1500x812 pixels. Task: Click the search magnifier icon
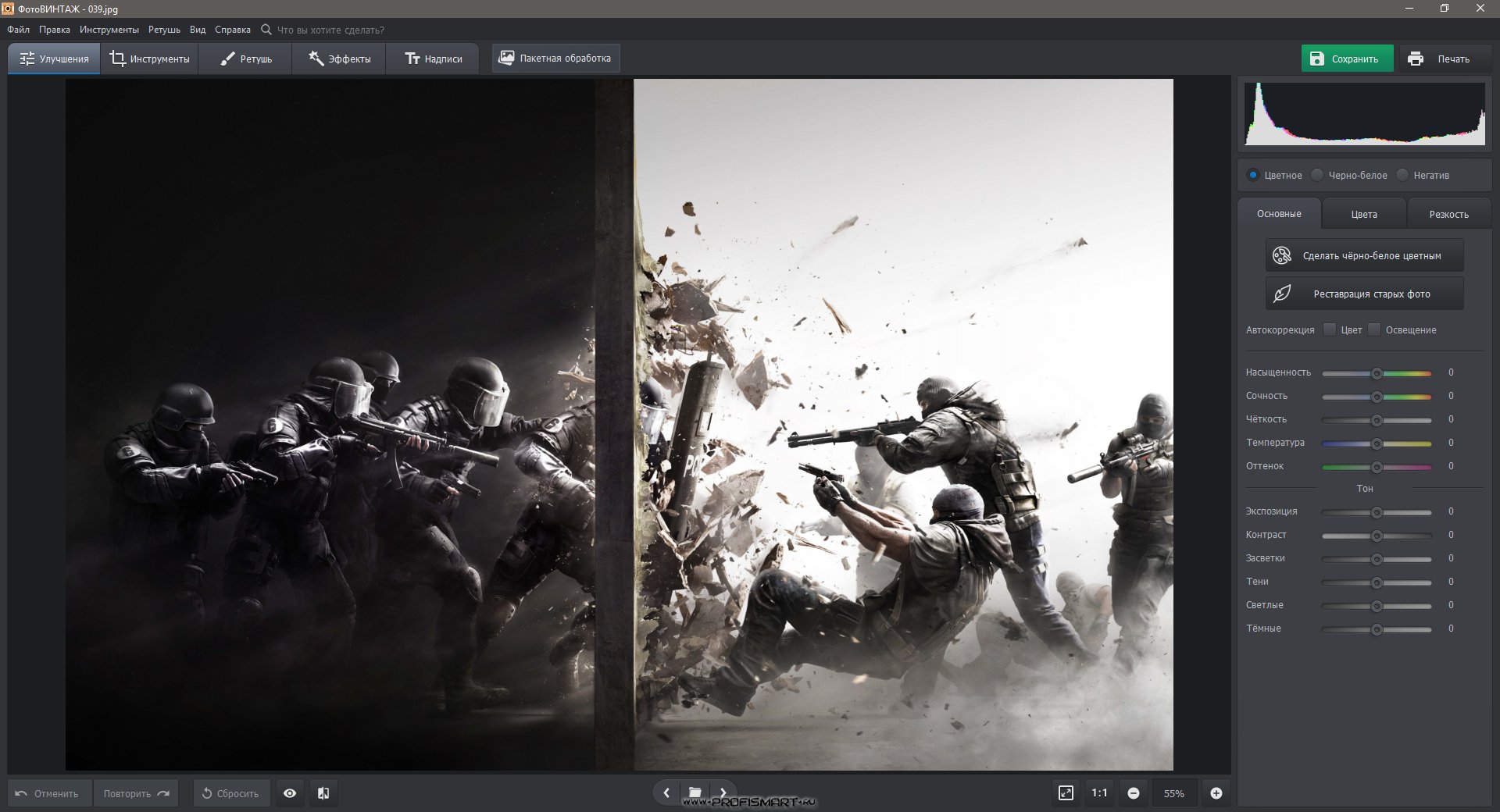coord(266,30)
